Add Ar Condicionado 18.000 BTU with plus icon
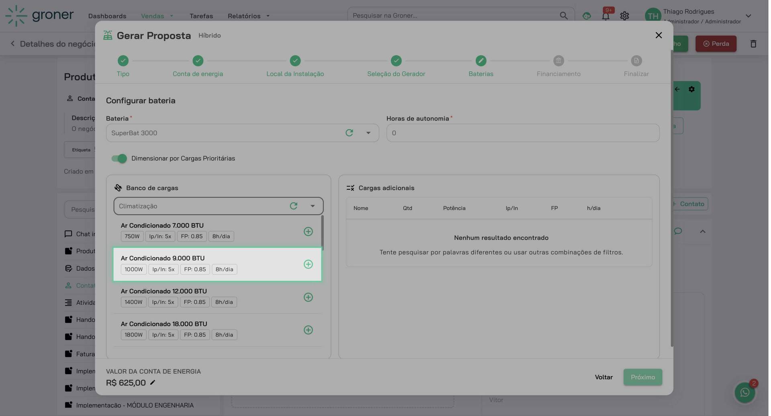 [308, 330]
